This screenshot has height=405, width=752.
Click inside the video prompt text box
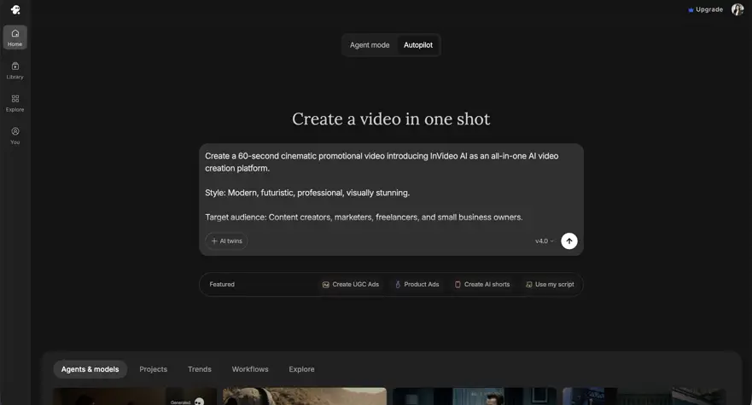(391, 187)
